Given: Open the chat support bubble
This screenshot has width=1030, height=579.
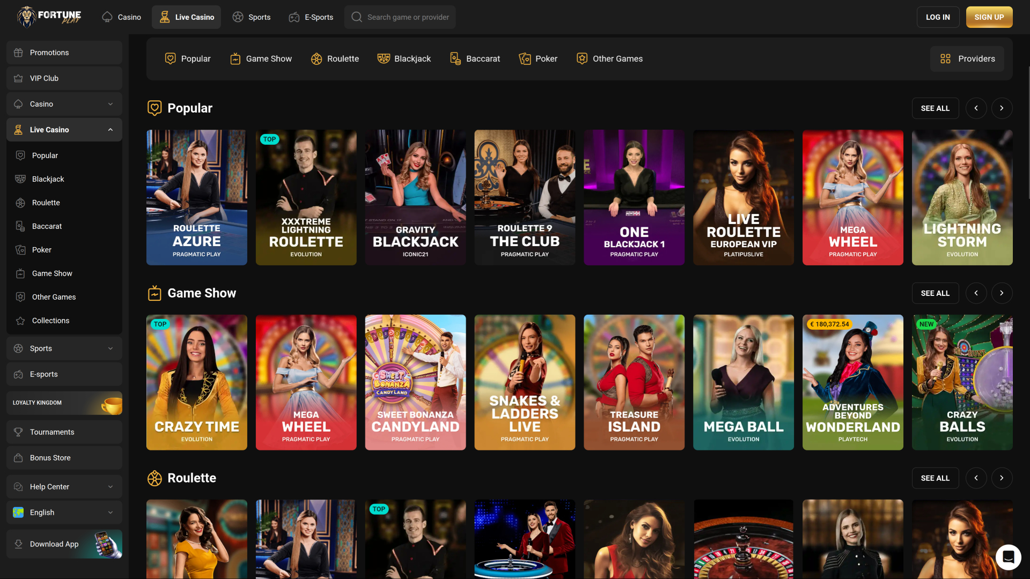Looking at the screenshot, I should (1009, 557).
